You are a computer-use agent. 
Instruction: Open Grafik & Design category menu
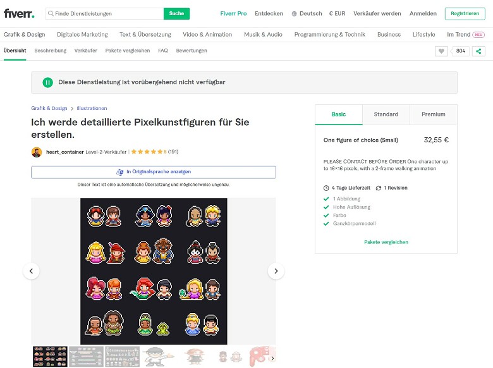point(24,35)
